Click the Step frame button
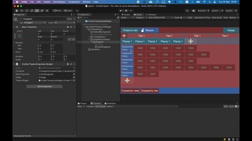This screenshot has width=252, height=141. pos(131,11)
